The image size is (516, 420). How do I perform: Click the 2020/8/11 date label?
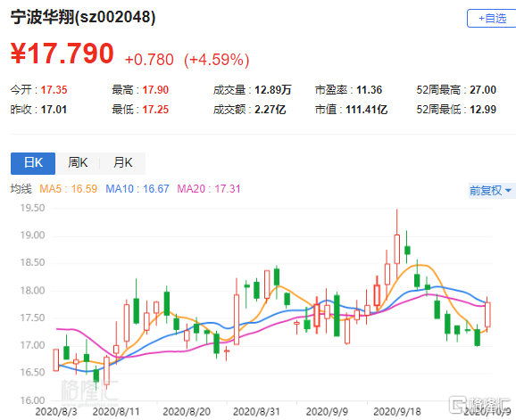pos(116,412)
